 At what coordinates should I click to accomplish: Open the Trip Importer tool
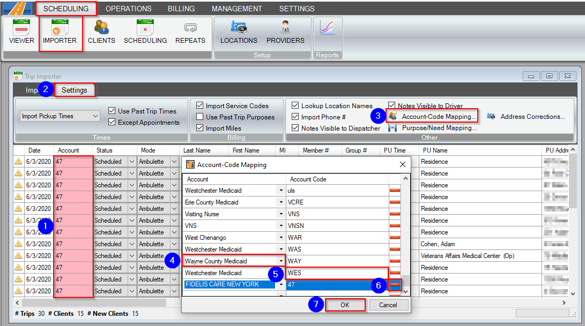click(60, 32)
